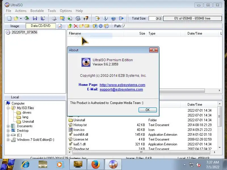
Task: Click the green Up folder arrow icon
Action: click(70, 26)
